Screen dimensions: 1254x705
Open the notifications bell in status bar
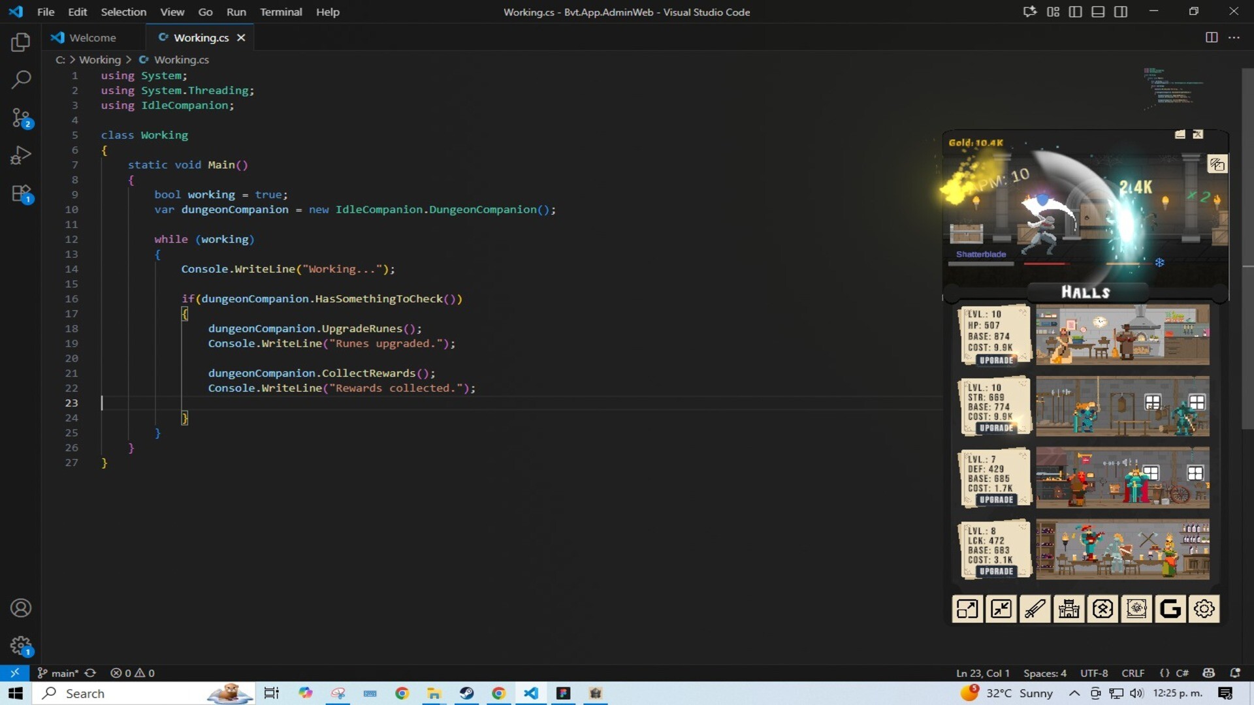[x=1236, y=673]
